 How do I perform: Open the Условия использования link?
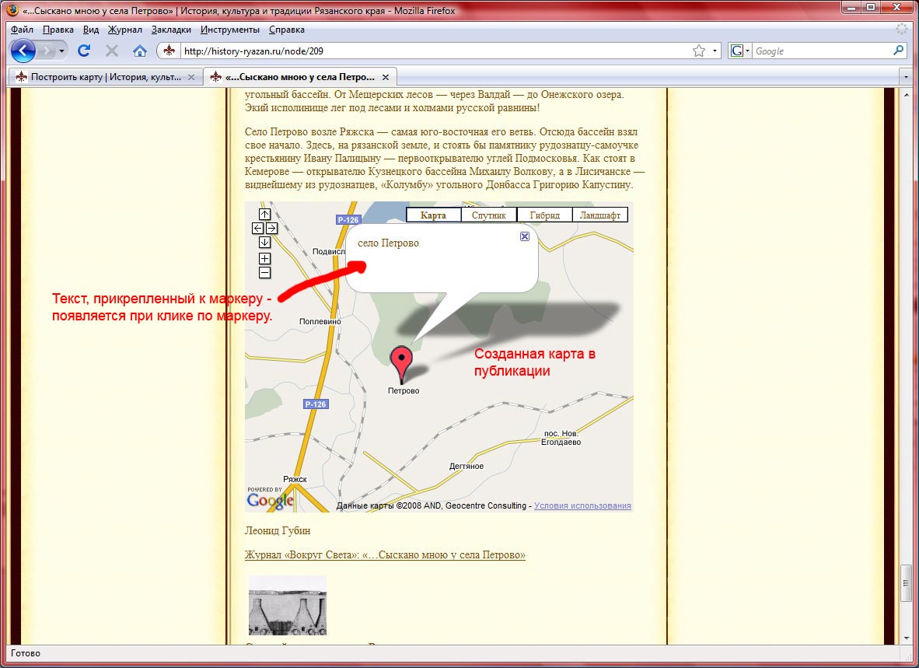(582, 505)
